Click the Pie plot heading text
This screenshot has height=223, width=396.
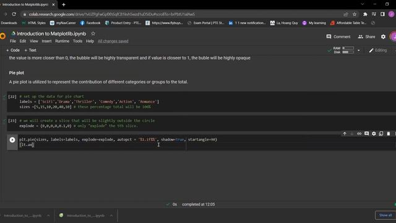[x=17, y=73]
